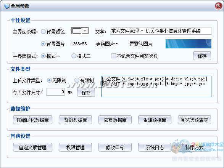Select the 背景颜色 radio option
This screenshot has height=168, width=224.
click(x=43, y=32)
